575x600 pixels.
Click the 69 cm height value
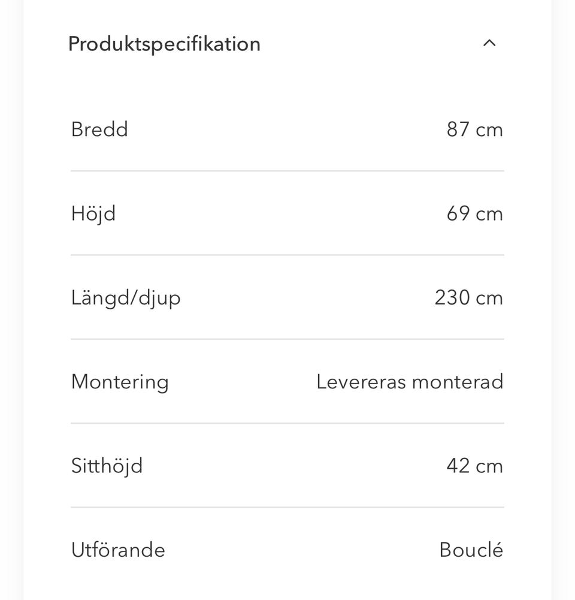point(474,214)
